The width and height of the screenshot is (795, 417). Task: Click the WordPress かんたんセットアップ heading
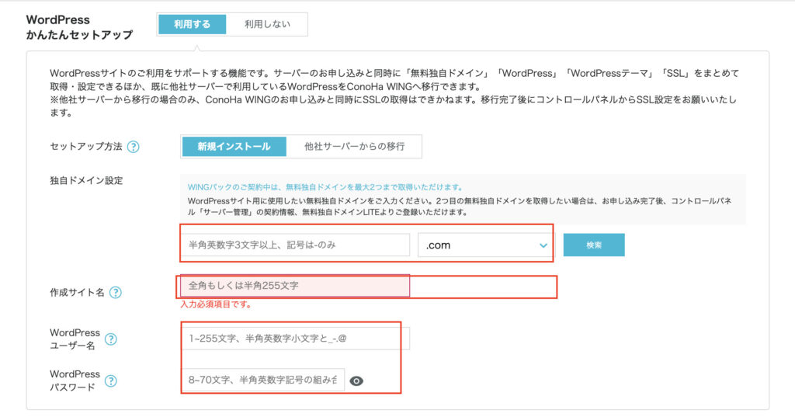[x=80, y=27]
